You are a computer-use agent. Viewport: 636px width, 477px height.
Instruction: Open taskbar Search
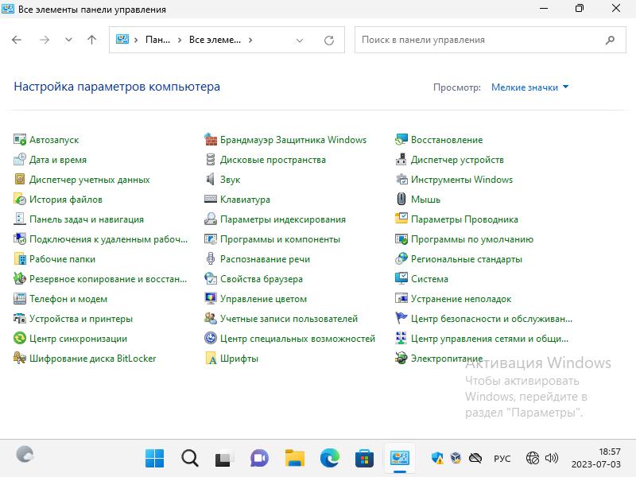pyautogui.click(x=189, y=459)
